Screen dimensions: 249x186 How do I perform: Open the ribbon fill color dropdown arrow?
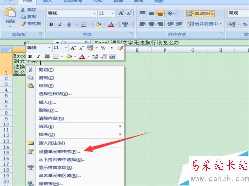point(104,24)
